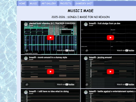Image resolution: width=136 pixels, height=102 pixels.
Task: Open channel avatar on jazzing around video
Action: (x=86, y=58)
